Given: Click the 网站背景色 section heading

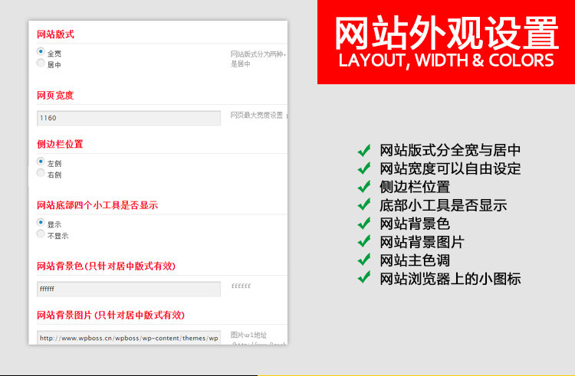Looking at the screenshot, I should (107, 266).
